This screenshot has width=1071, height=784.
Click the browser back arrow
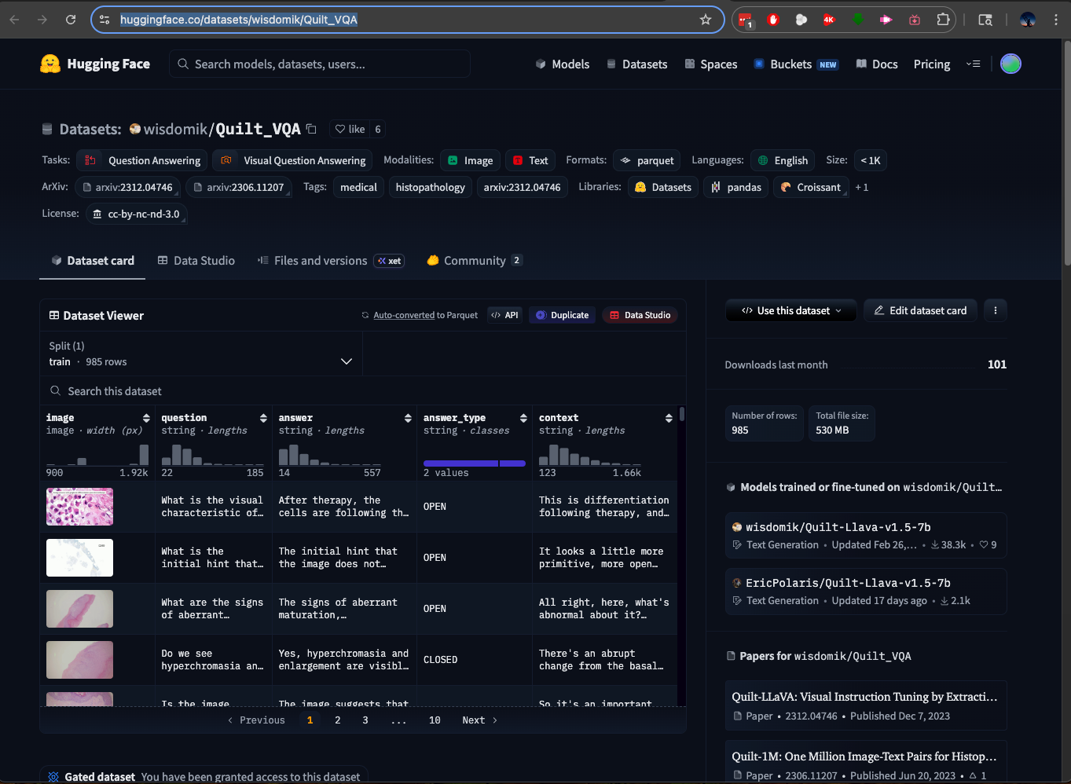14,20
